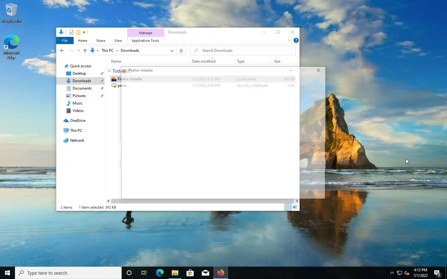Switch to Details view layout
This screenshot has height=279, width=447.
[x=288, y=207]
